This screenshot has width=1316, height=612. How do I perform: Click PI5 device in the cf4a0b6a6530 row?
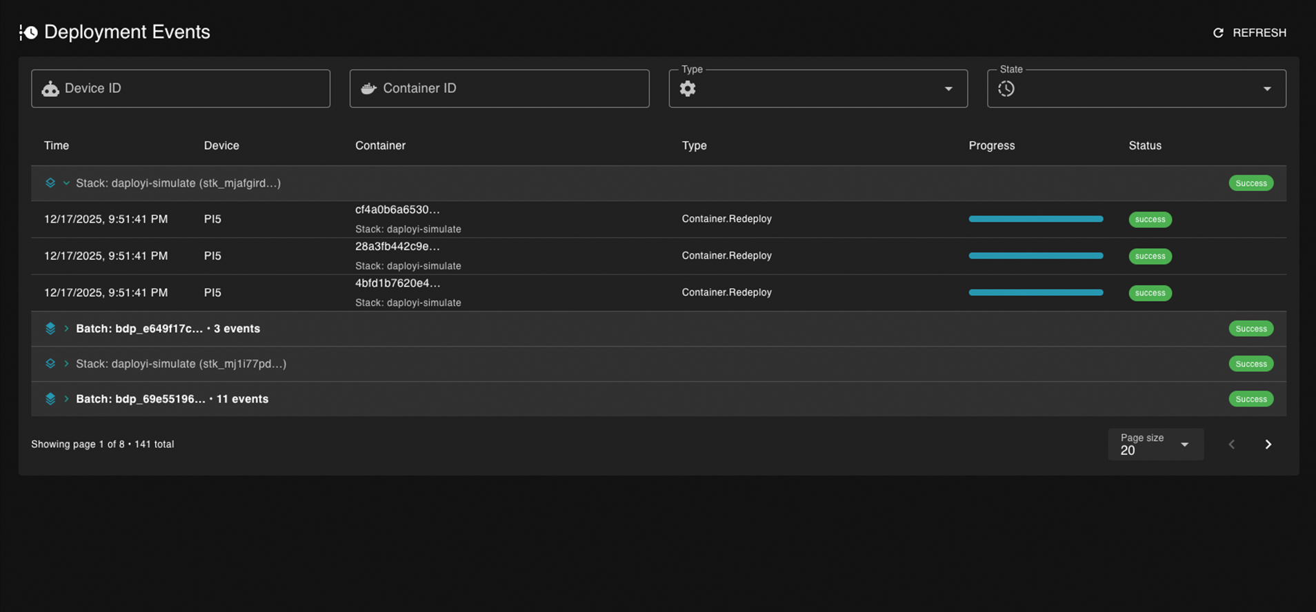212,219
